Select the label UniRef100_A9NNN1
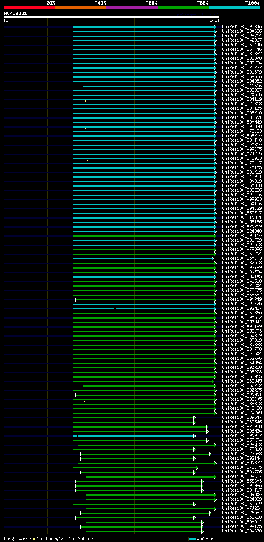The height and width of the screenshot is (542, 264). [242, 395]
